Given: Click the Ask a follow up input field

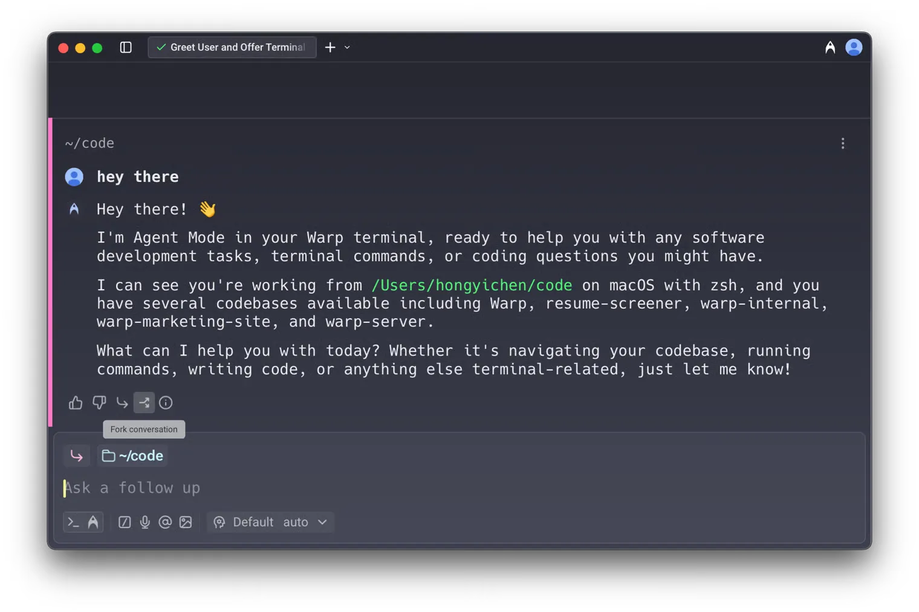Looking at the screenshot, I should pyautogui.click(x=242, y=487).
